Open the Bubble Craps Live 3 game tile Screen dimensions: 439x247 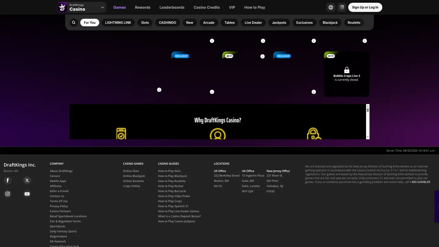coord(347,74)
